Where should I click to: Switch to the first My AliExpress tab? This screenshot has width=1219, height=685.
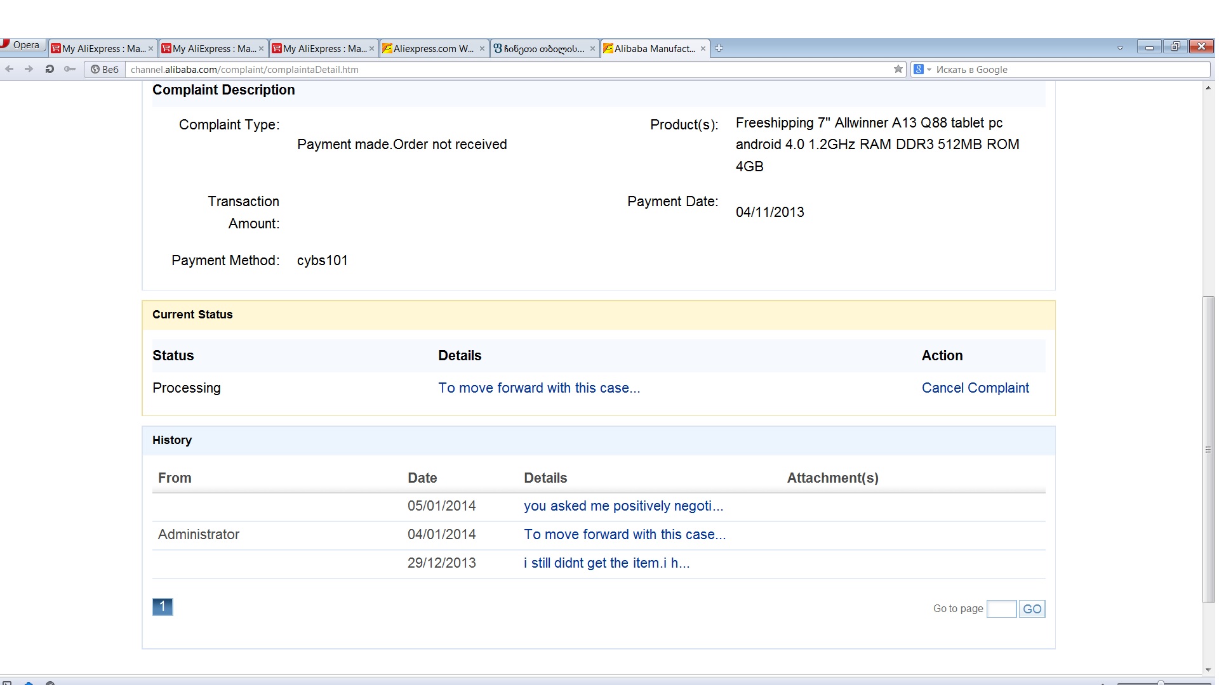point(103,48)
